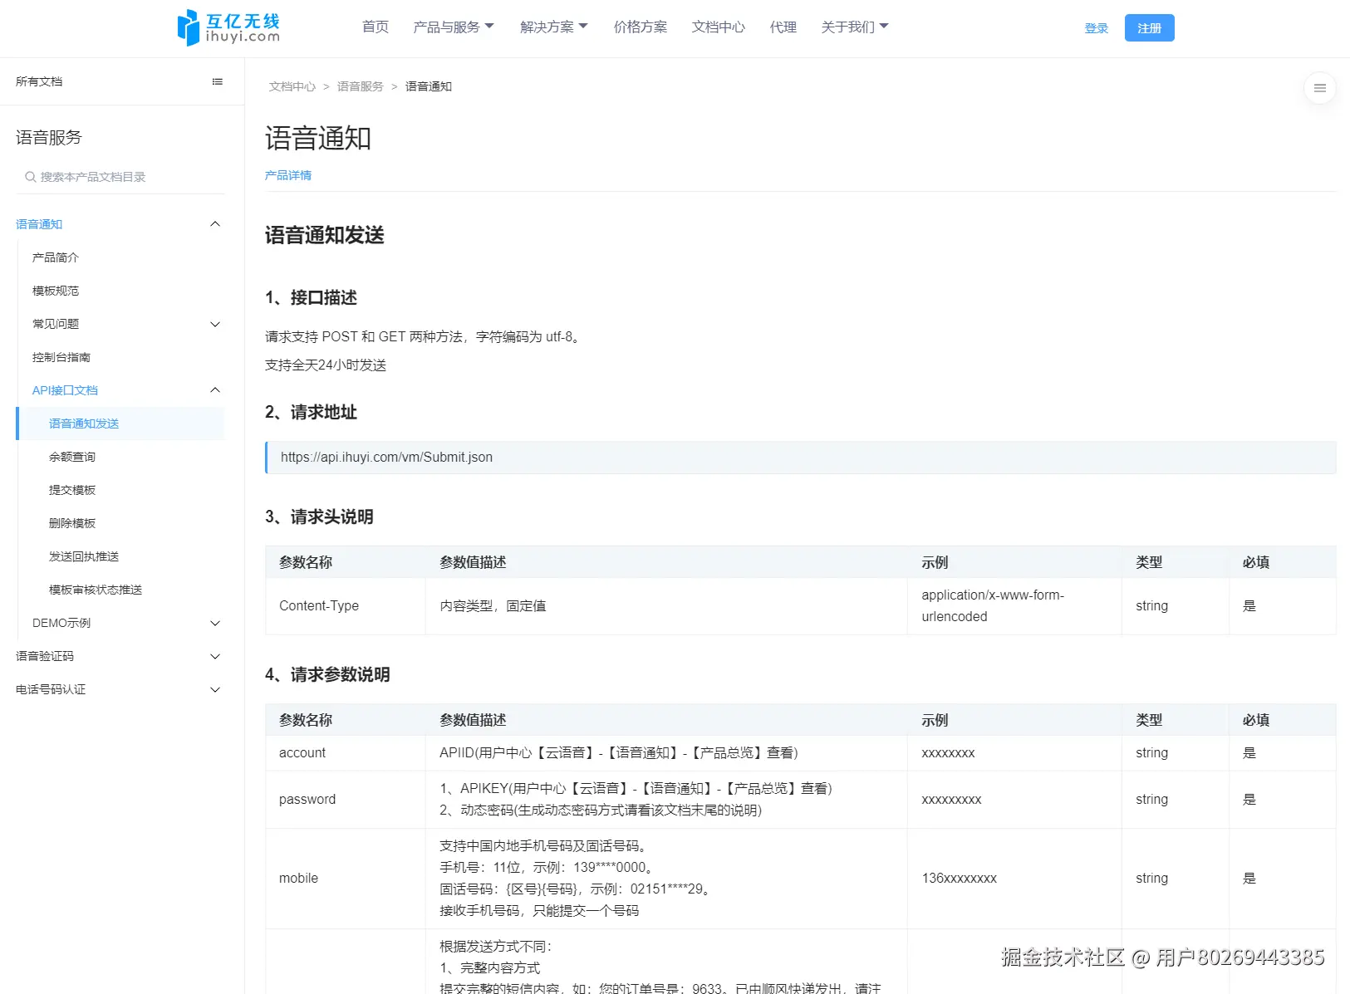Go to 价格方案 page
The height and width of the screenshot is (994, 1350).
641,27
